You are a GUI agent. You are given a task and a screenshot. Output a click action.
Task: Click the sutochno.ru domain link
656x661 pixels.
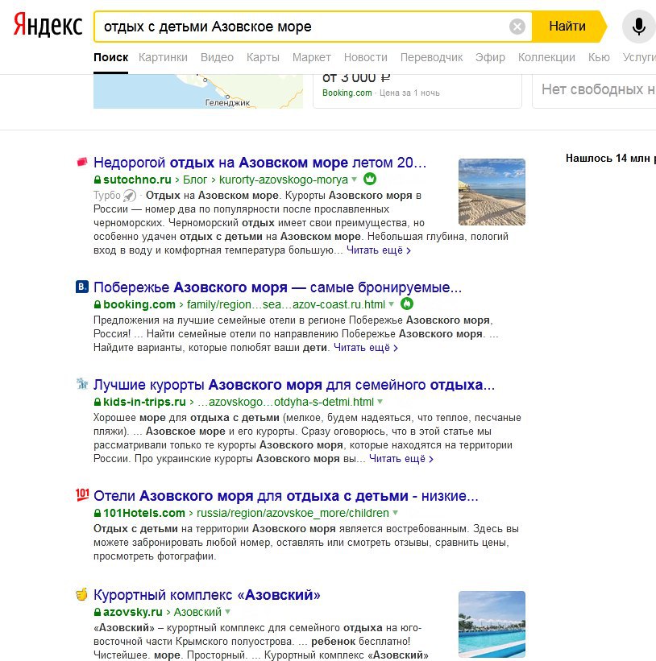point(137,180)
